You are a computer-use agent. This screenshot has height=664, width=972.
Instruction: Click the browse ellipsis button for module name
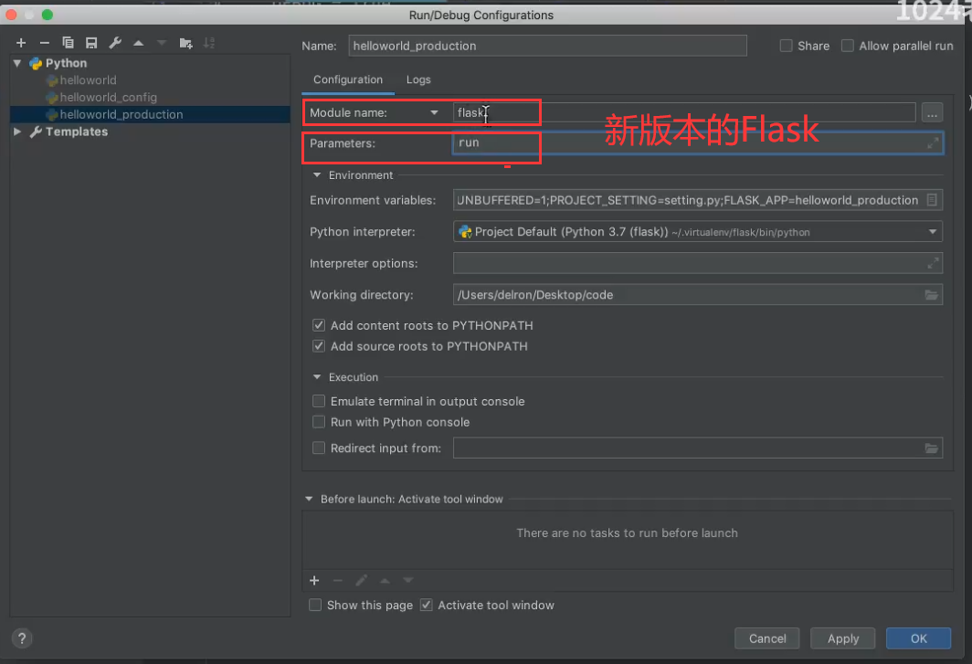[932, 113]
